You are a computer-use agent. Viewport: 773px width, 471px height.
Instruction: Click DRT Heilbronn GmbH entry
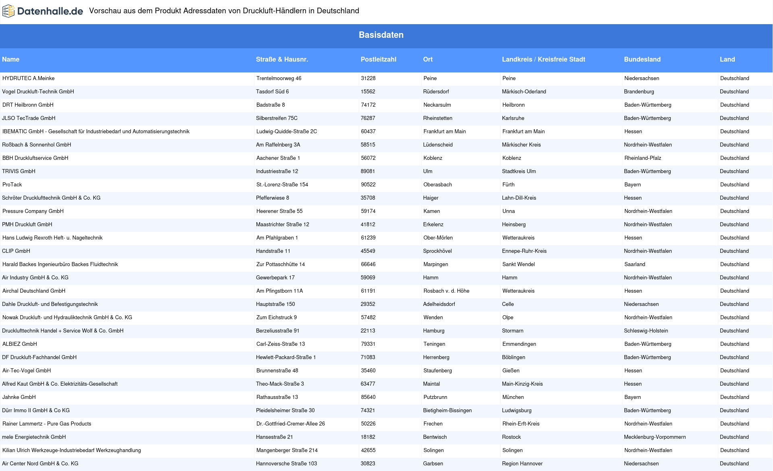point(28,105)
